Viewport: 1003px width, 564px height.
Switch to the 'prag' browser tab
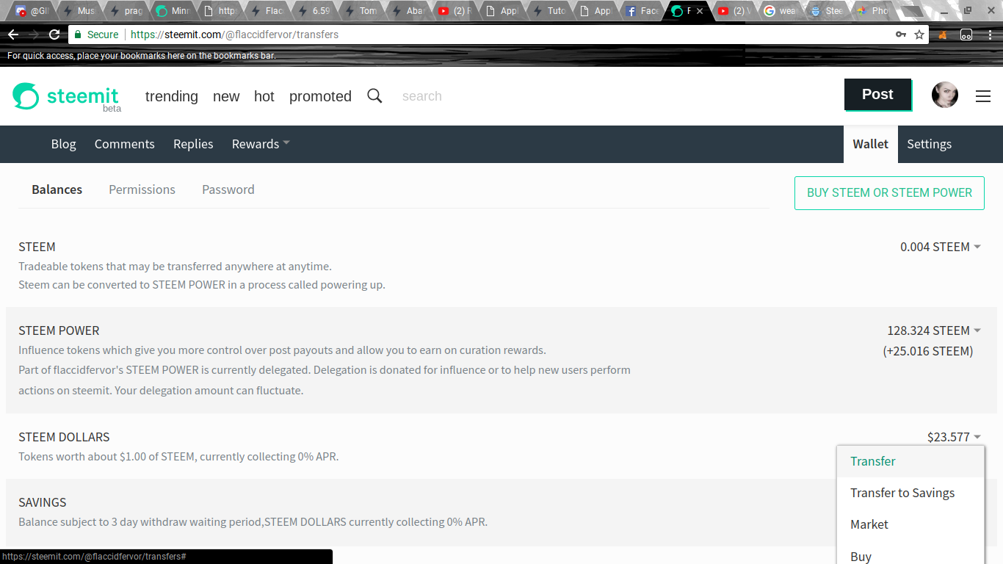126,11
